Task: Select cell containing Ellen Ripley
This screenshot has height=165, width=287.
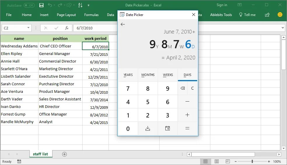Action: pos(20,54)
